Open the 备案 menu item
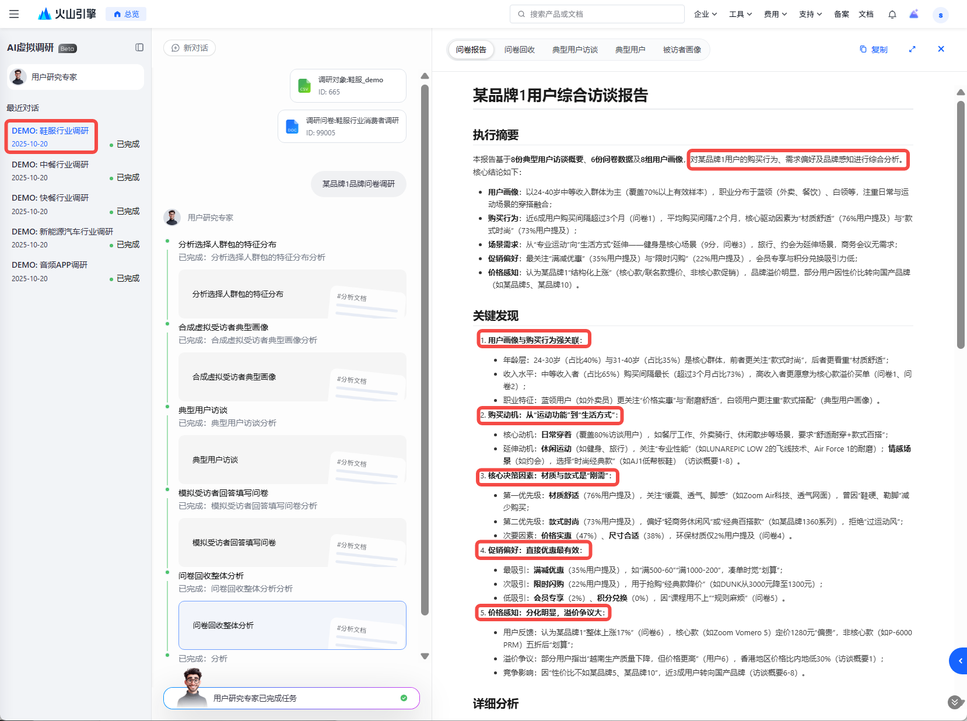This screenshot has width=967, height=721. tap(842, 14)
